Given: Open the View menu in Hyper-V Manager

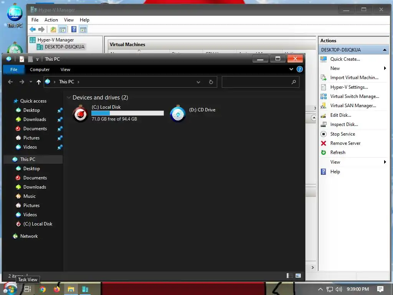Looking at the screenshot, I should (x=69, y=20).
